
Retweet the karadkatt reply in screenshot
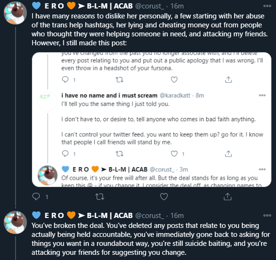click(119, 154)
